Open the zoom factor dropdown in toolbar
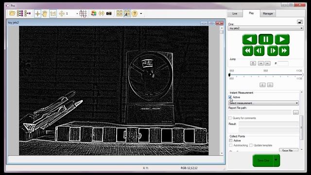The image size is (311, 175). (77, 14)
